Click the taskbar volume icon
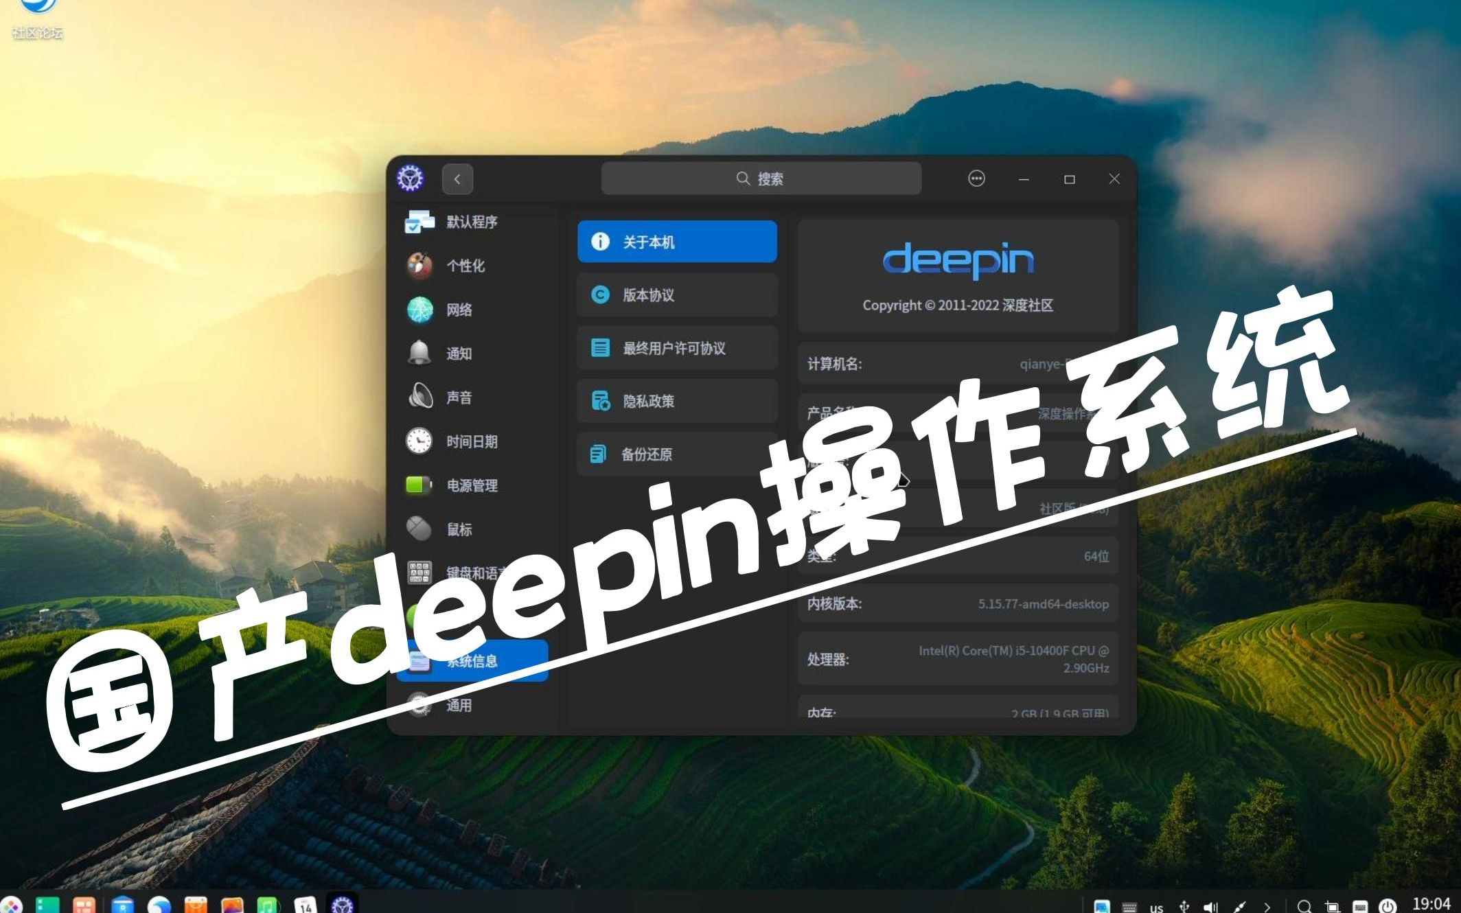The image size is (1461, 913). [x=1210, y=907]
